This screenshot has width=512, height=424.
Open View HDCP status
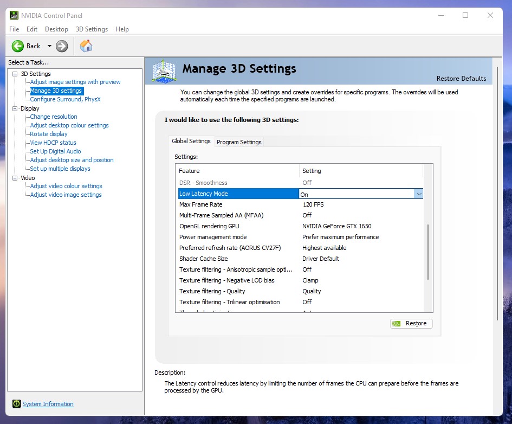(x=53, y=143)
